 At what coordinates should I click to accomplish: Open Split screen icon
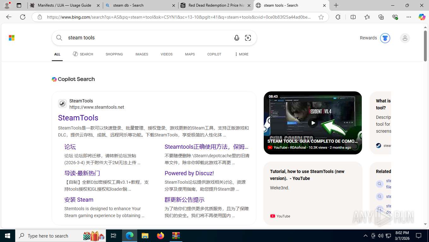353,17
